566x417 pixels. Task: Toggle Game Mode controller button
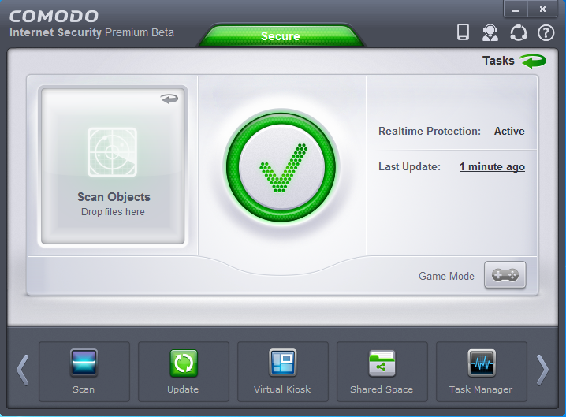[505, 275]
